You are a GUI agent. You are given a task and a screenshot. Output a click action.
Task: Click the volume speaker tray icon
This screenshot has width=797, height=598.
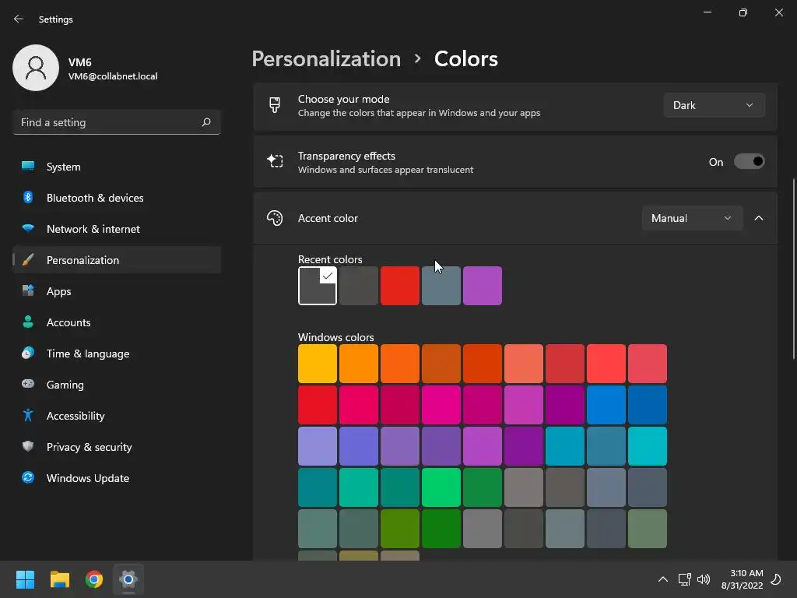click(x=704, y=579)
